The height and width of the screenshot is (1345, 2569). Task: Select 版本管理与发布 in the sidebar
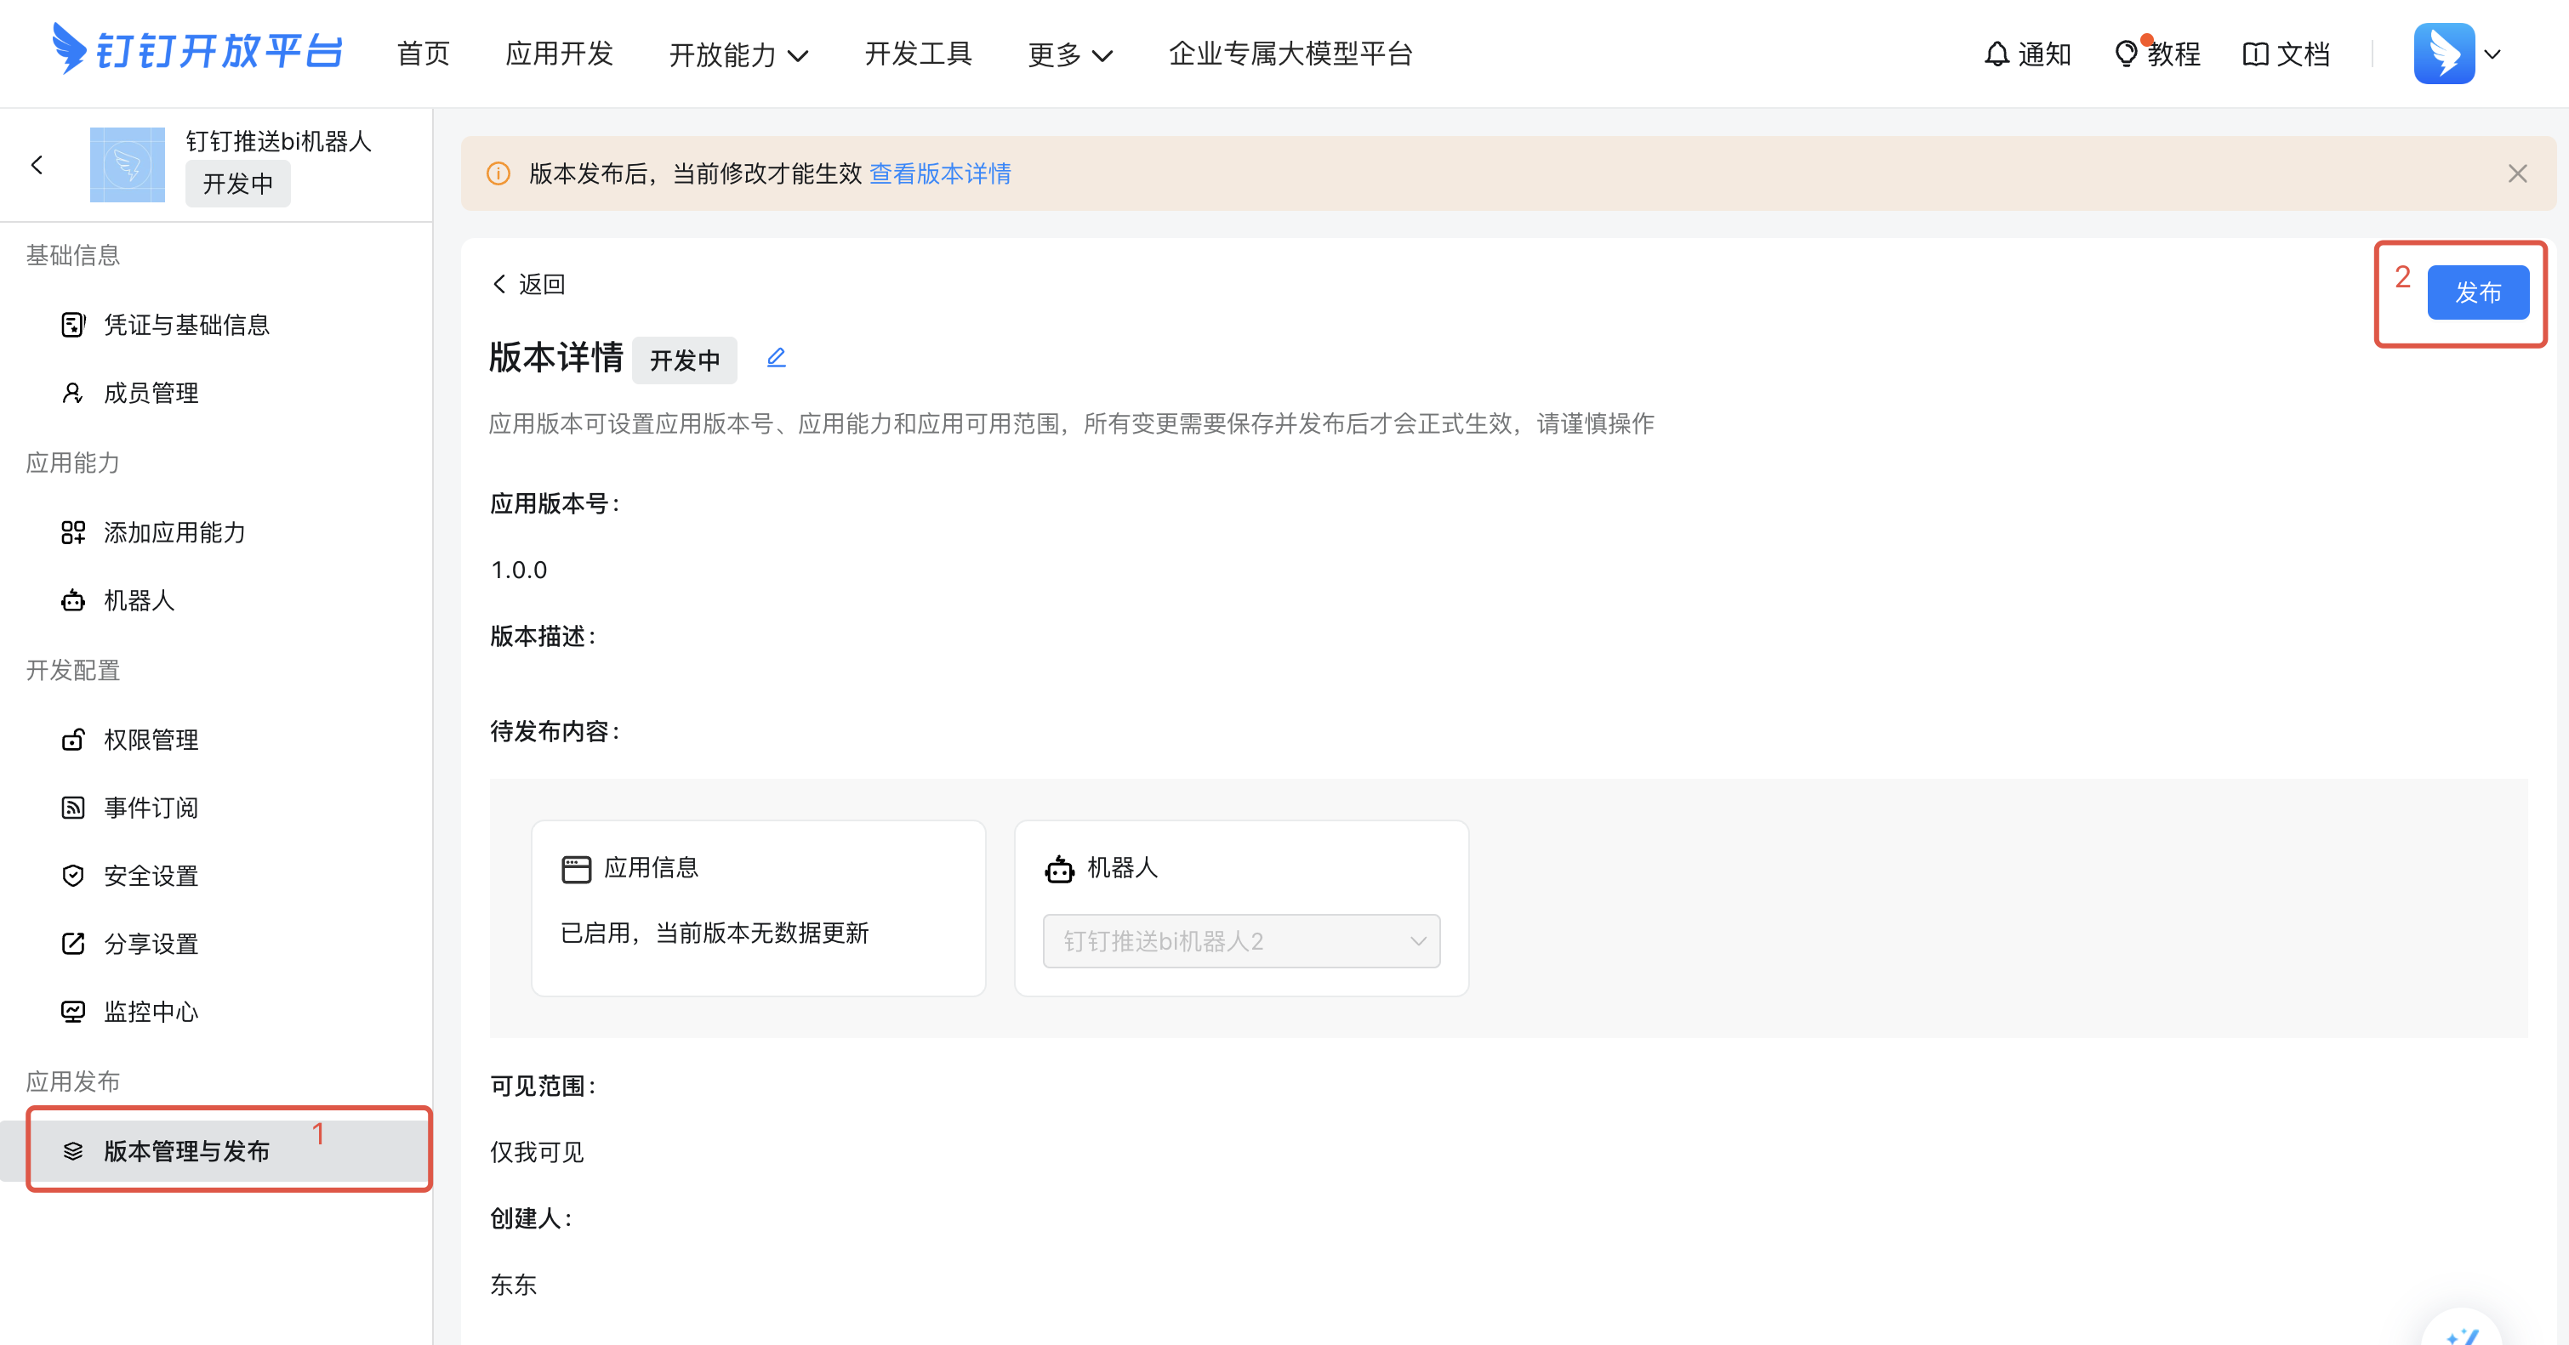[x=185, y=1150]
